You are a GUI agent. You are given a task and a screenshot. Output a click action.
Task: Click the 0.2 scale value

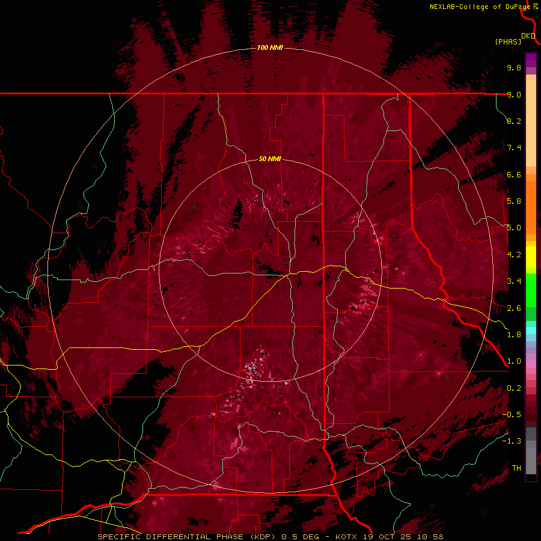[x=514, y=388]
